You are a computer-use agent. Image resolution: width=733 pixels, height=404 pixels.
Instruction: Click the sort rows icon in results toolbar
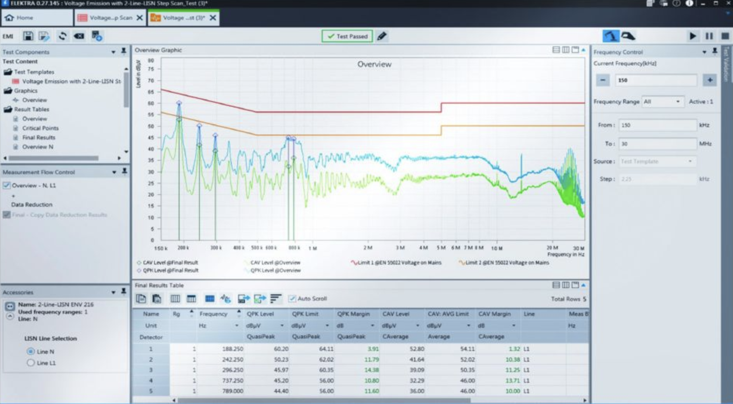(276, 299)
